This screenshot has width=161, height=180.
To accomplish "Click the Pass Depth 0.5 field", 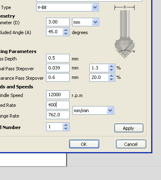I will 58,58.
